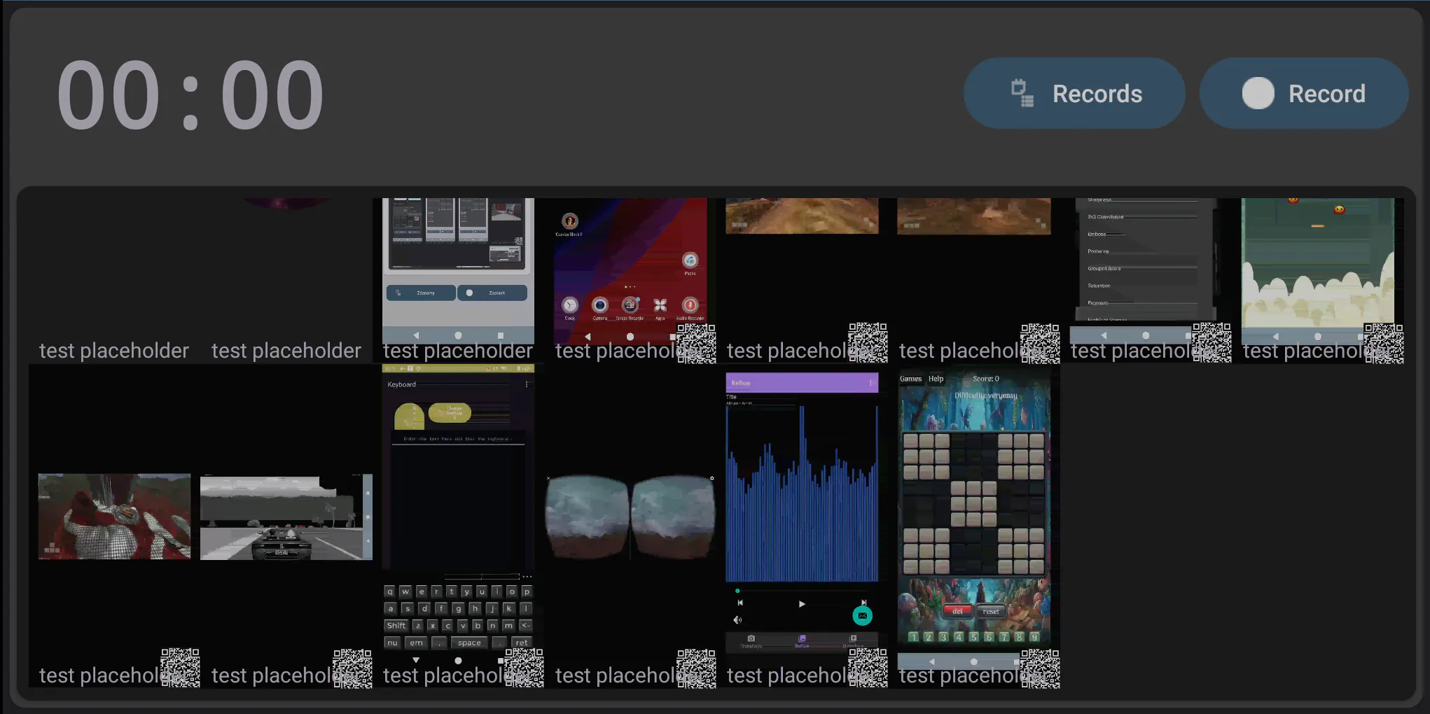The image size is (1430, 714).
Task: Click the 00 : 00 timer display
Action: [x=190, y=94]
